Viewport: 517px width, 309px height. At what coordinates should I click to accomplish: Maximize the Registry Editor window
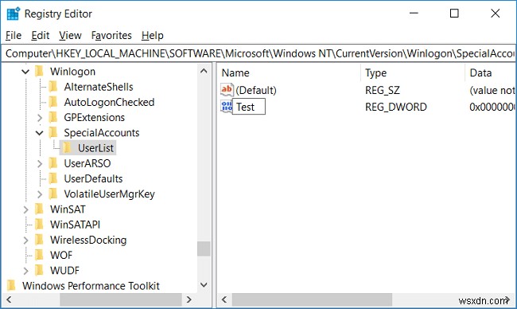click(x=454, y=14)
